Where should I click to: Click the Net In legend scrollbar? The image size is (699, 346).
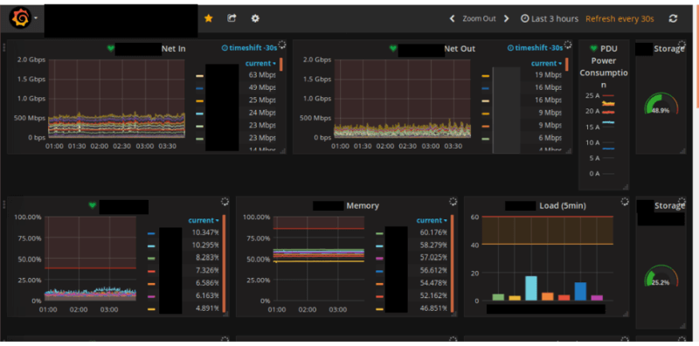(280, 64)
